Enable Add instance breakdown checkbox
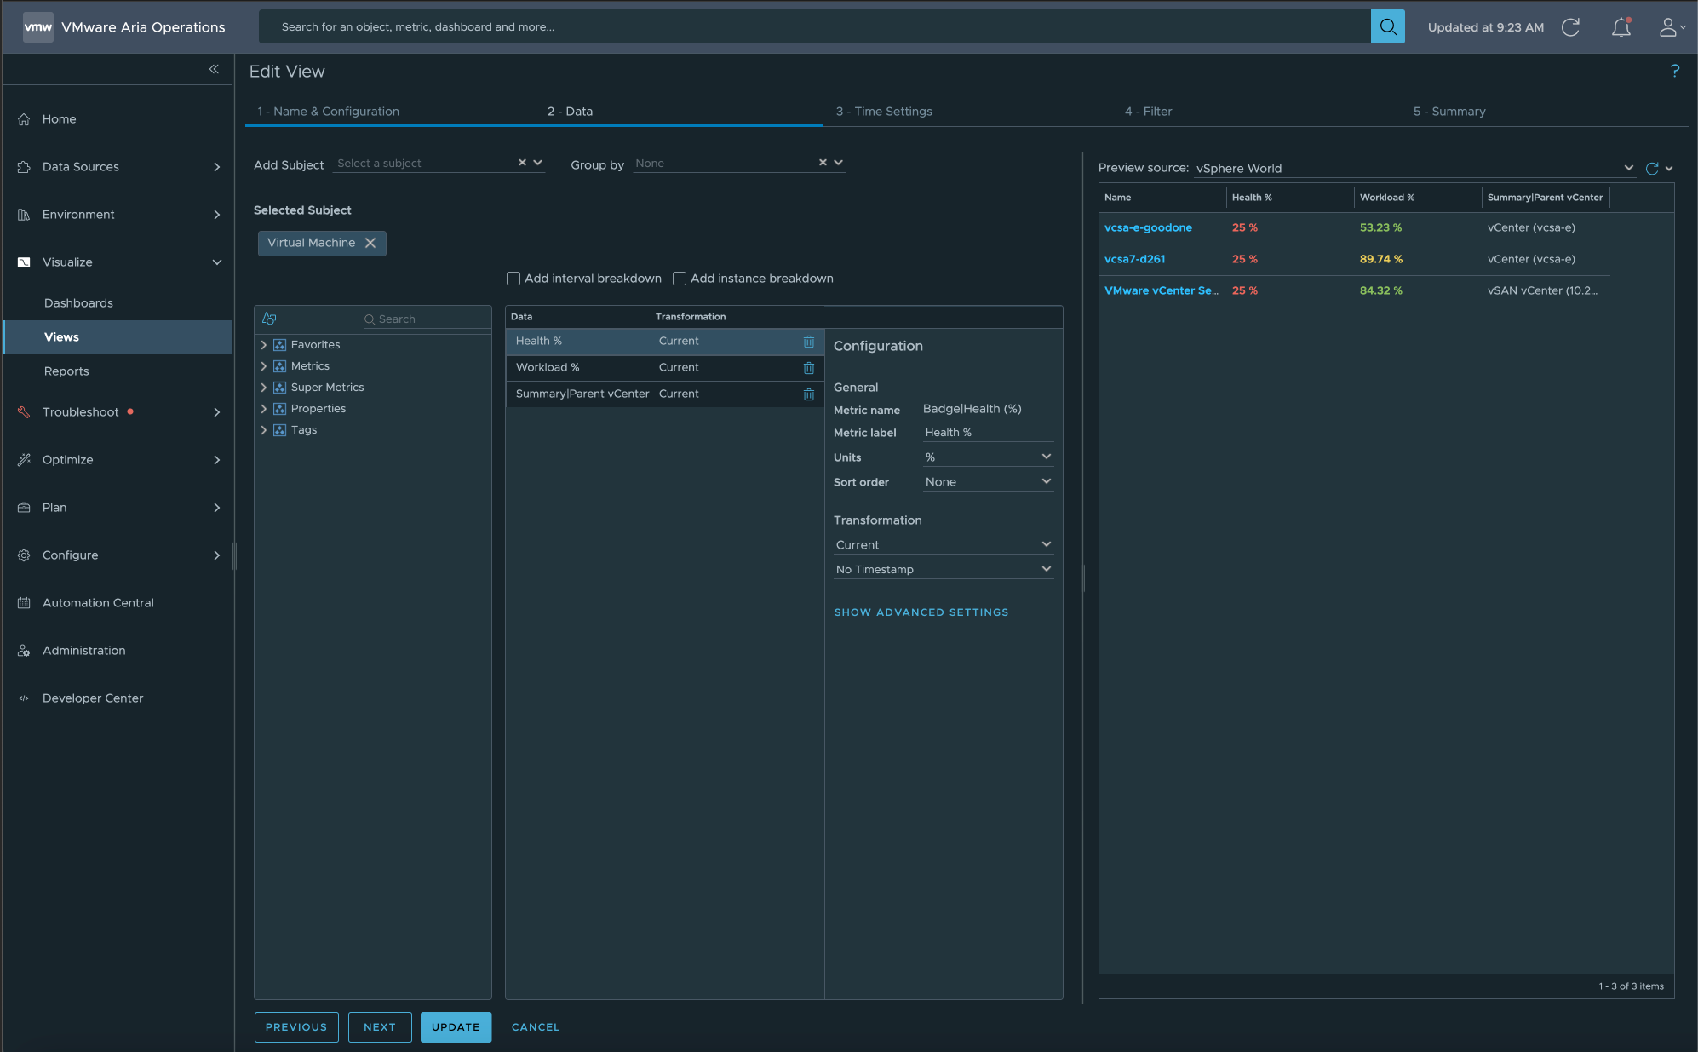Screen dimensions: 1698x1052 pos(680,279)
